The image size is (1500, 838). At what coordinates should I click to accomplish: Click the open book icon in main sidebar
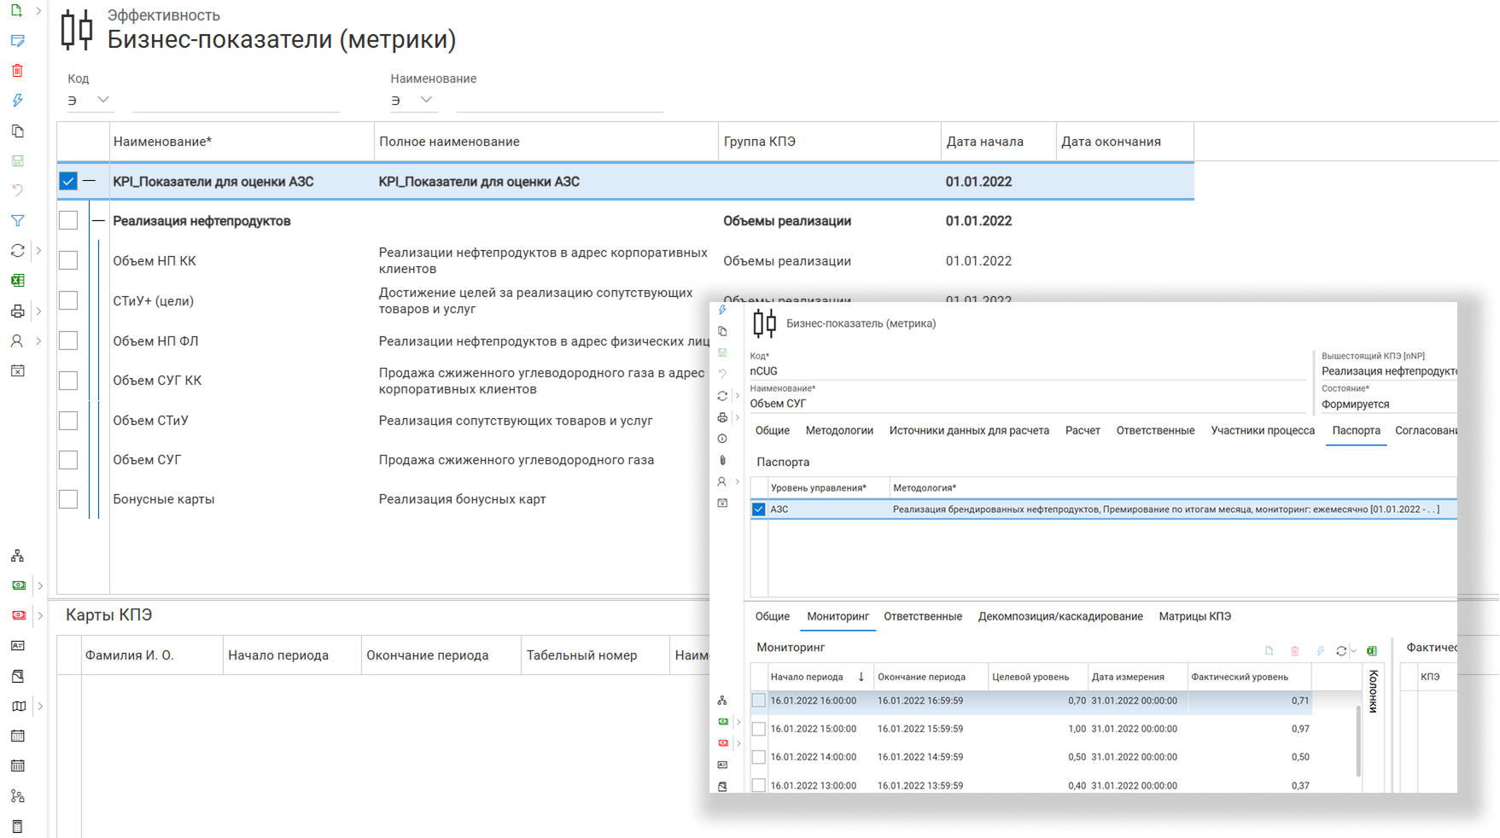[x=17, y=706]
